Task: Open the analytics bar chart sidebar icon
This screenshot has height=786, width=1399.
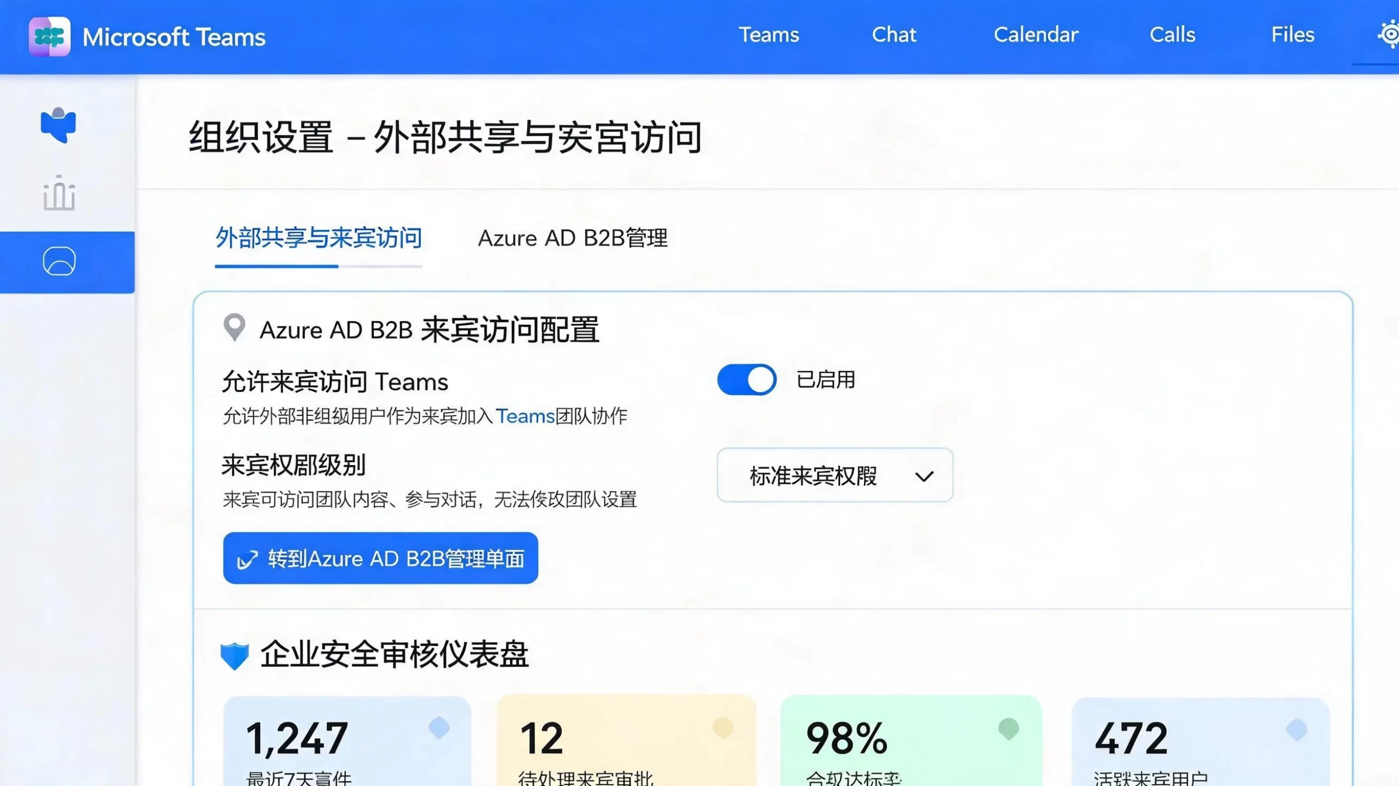Action: point(59,193)
